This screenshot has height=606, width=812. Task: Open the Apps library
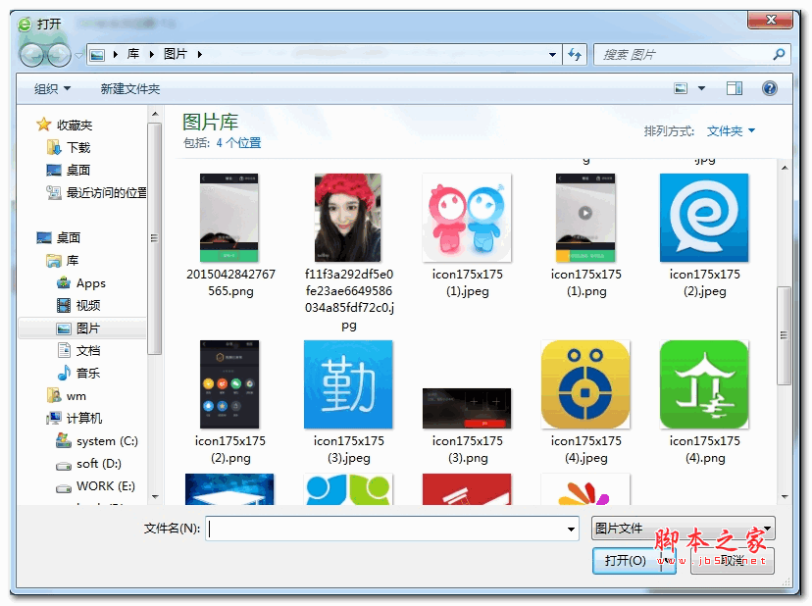coord(81,283)
